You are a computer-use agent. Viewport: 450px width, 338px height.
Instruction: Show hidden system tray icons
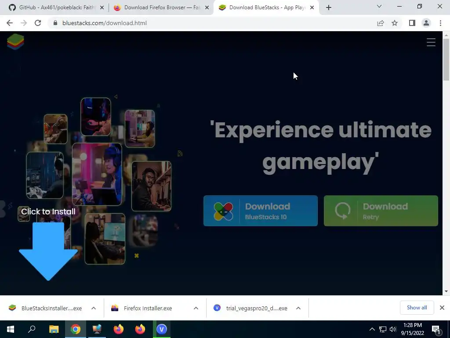(x=372, y=329)
